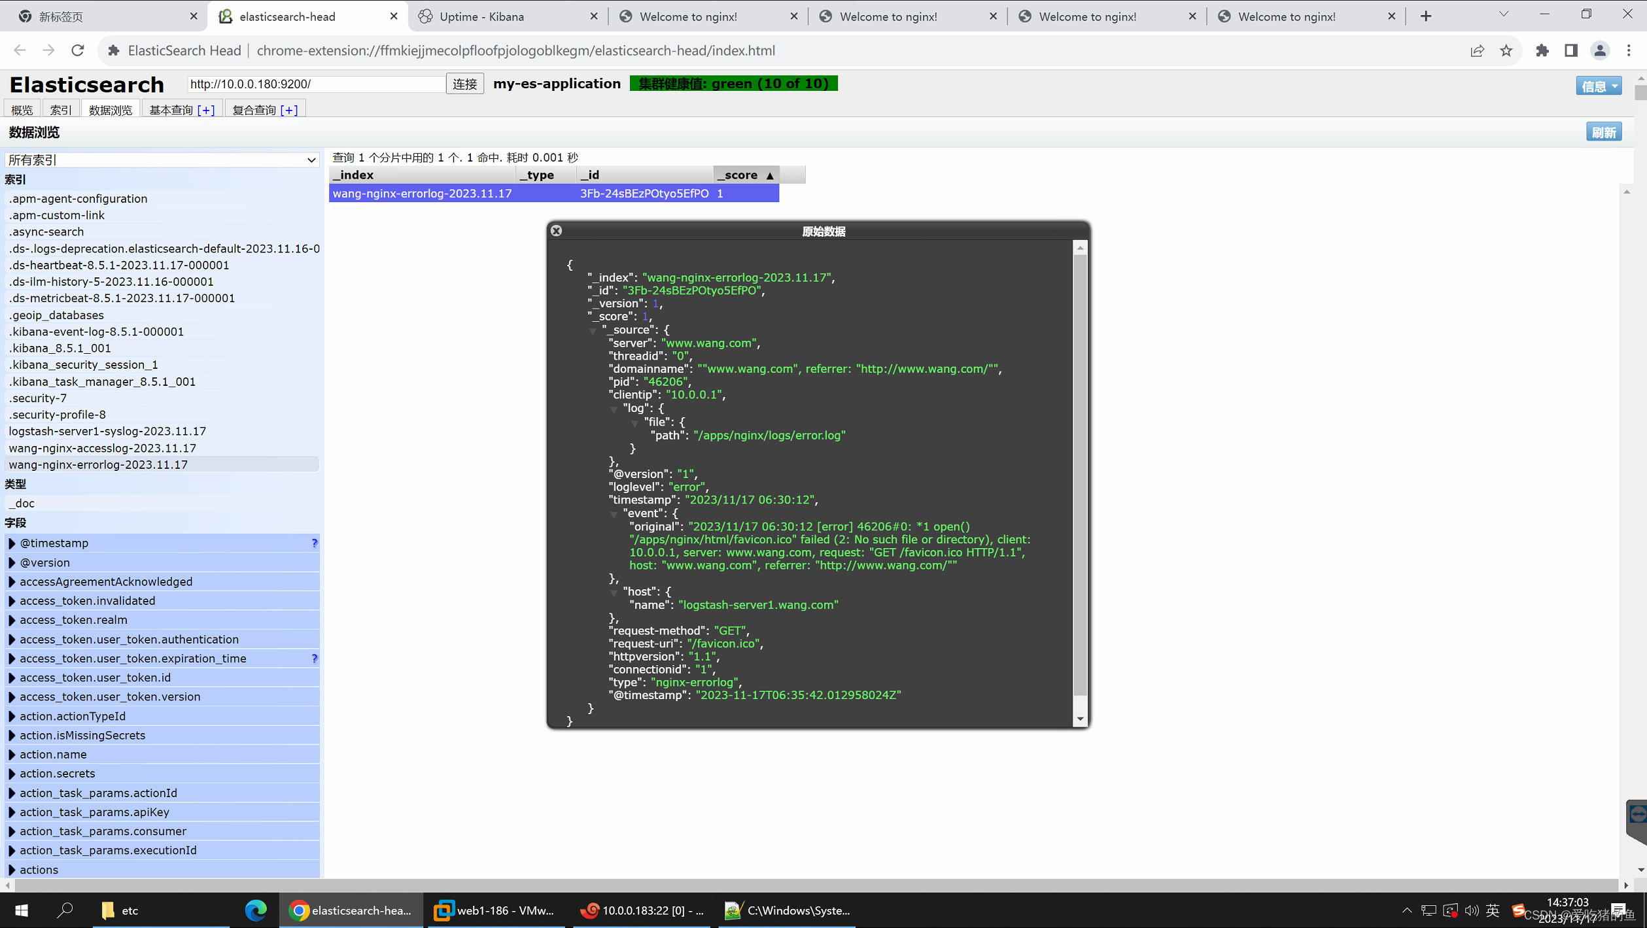The width and height of the screenshot is (1647, 928).
Task: Select .geoip_databases index
Action: tap(56, 315)
